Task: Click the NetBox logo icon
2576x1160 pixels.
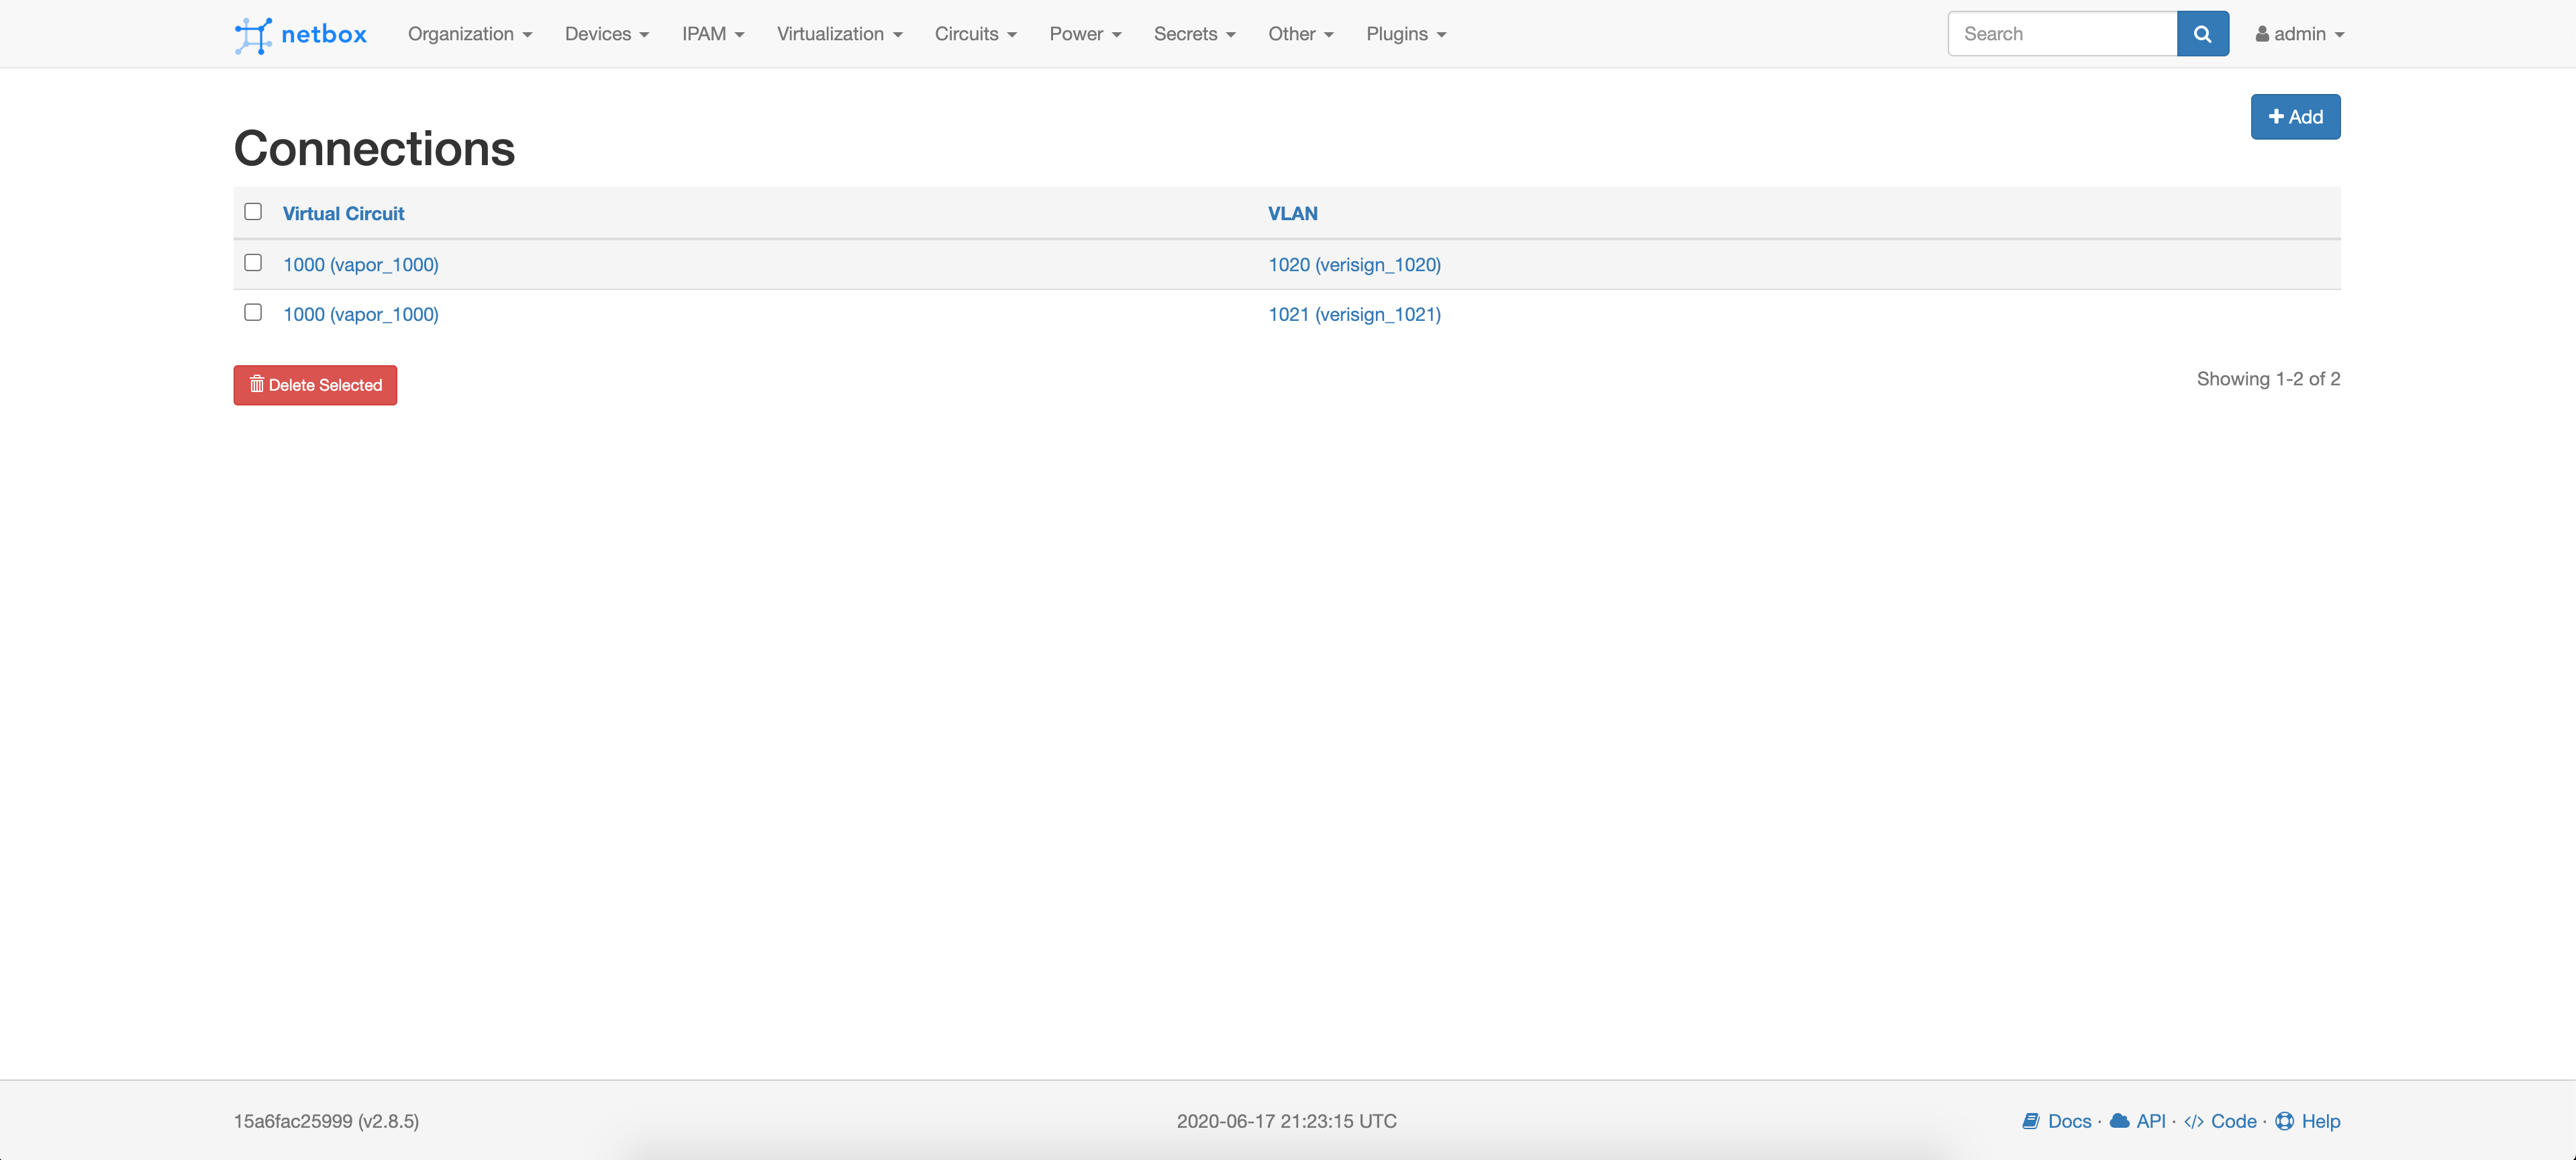Action: [x=253, y=35]
